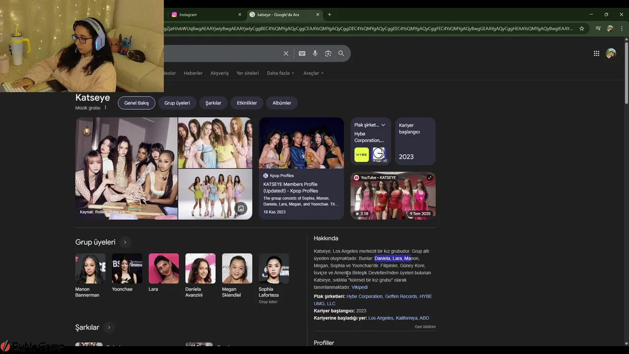Select the Etkinlikler chip

(x=247, y=103)
